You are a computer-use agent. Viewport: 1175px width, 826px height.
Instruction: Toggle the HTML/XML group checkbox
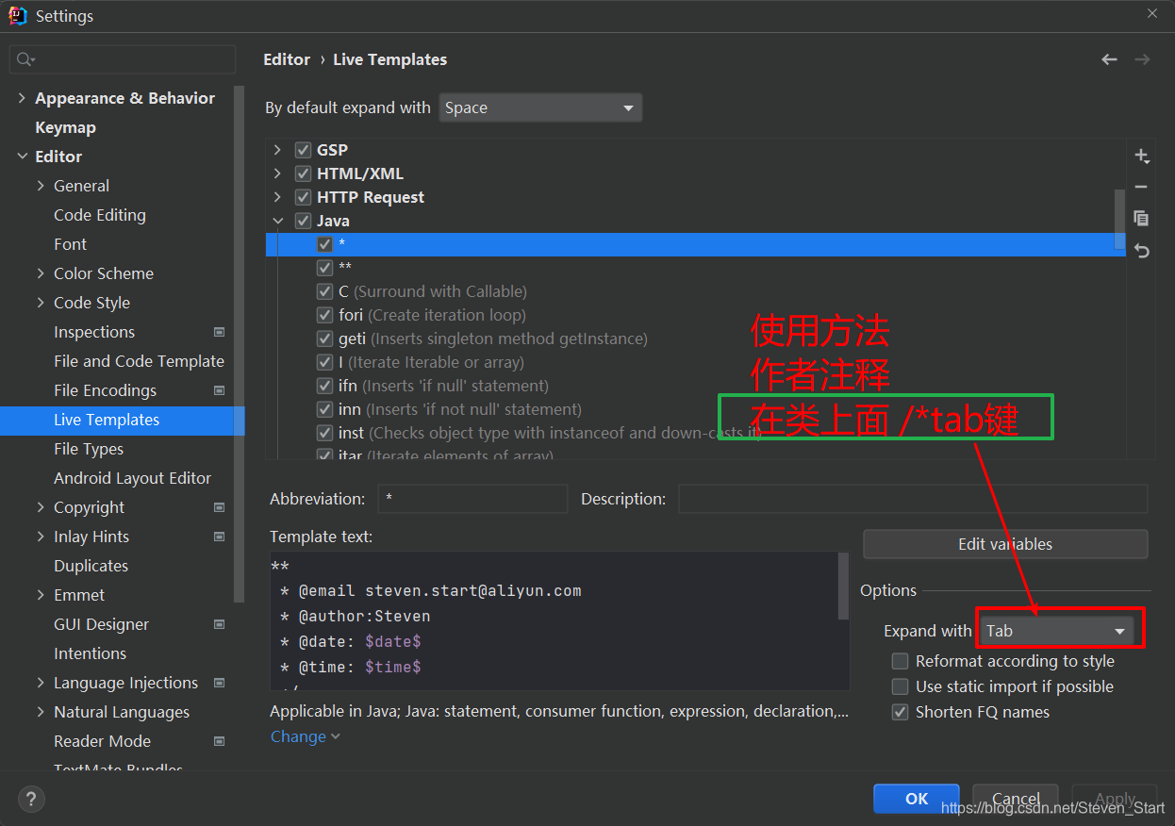pos(304,173)
